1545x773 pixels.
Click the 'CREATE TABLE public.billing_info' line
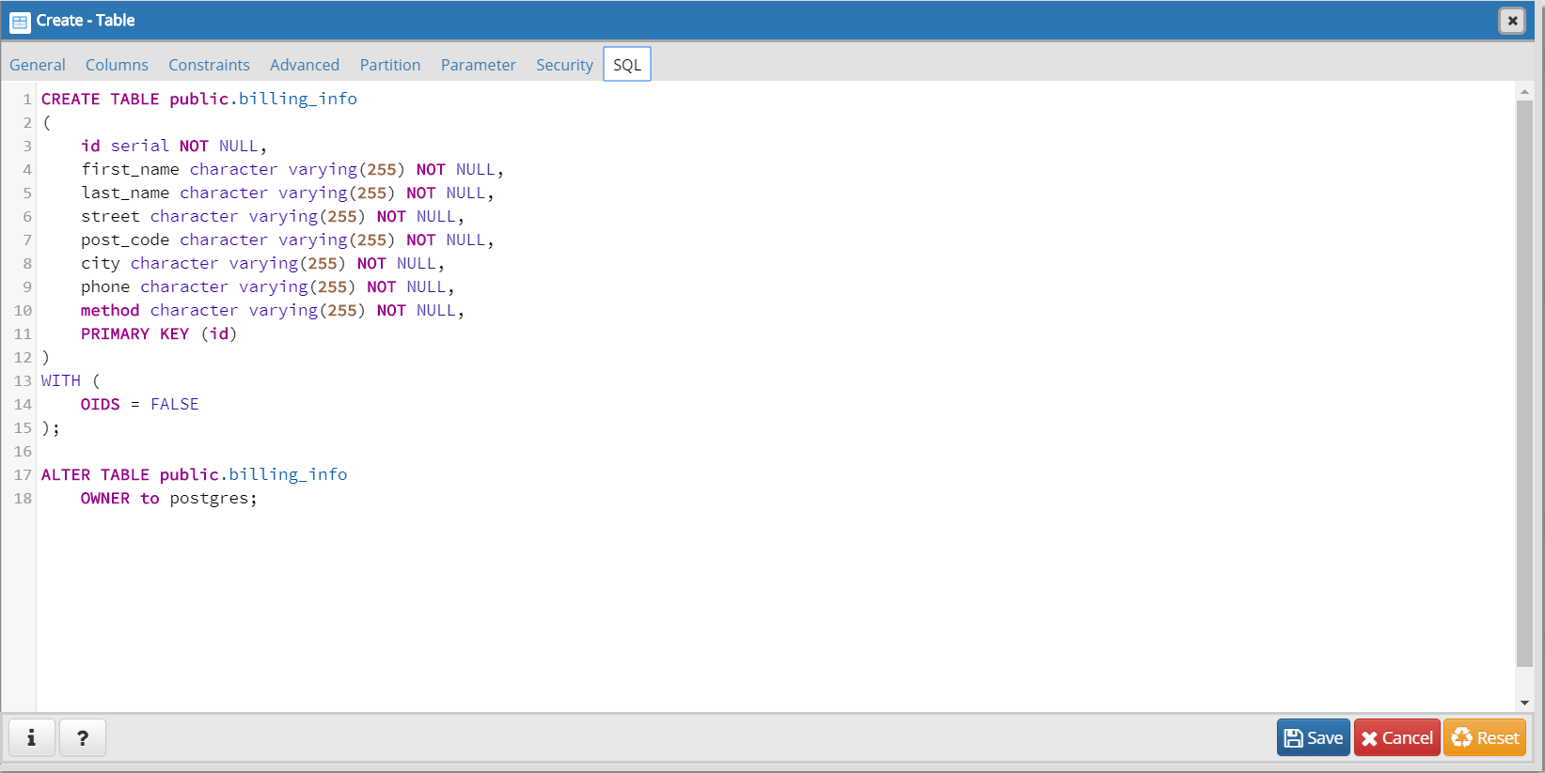[199, 99]
